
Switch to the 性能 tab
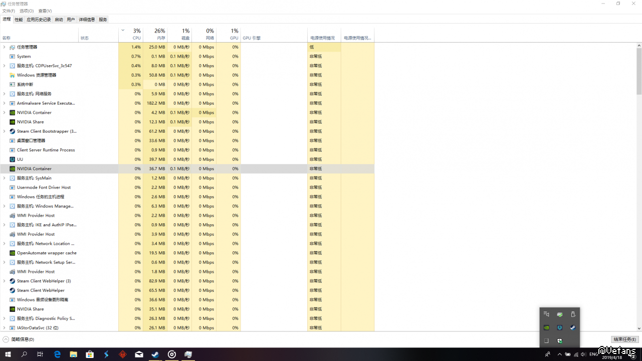[19, 20]
